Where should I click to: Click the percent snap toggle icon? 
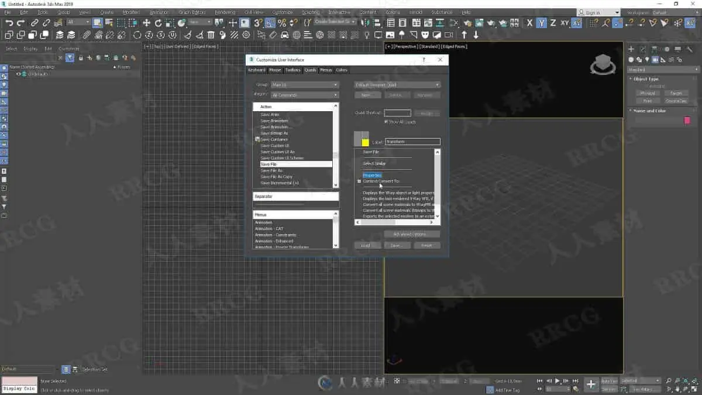coord(282,23)
